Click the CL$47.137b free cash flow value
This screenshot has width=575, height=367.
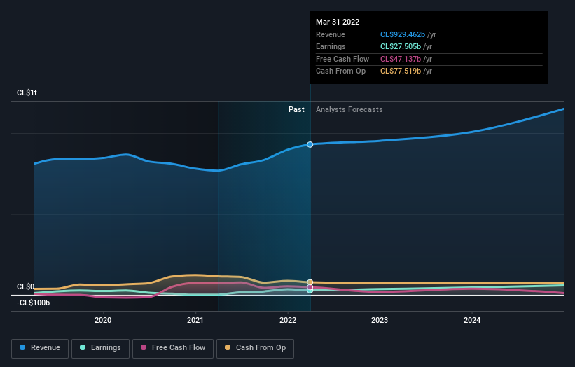tap(401, 59)
